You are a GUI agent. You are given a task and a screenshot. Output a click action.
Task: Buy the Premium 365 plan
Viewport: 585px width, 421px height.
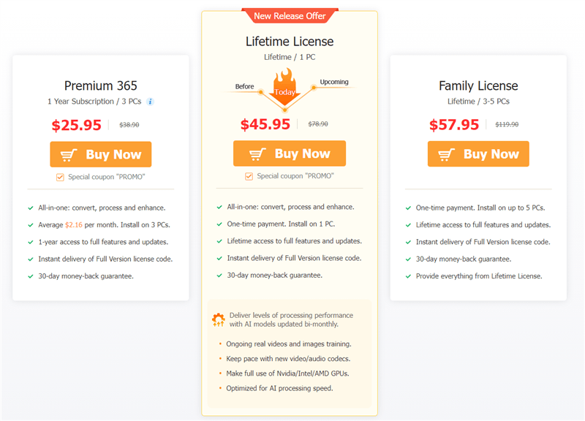click(x=101, y=154)
